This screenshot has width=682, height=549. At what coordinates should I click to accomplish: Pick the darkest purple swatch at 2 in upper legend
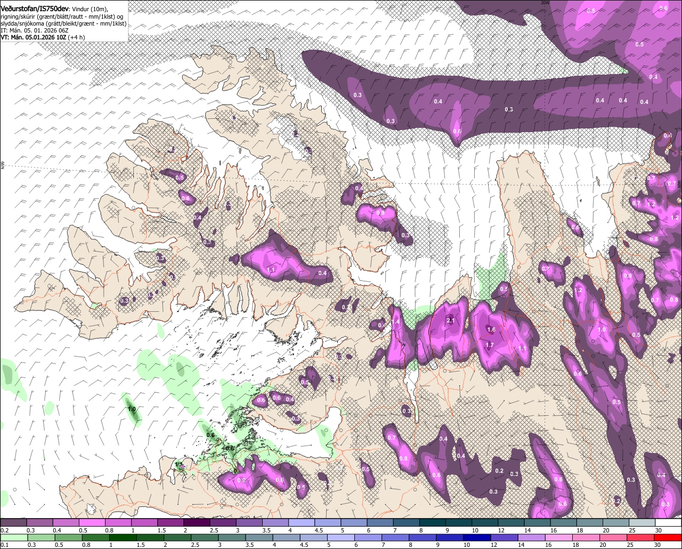197,522
